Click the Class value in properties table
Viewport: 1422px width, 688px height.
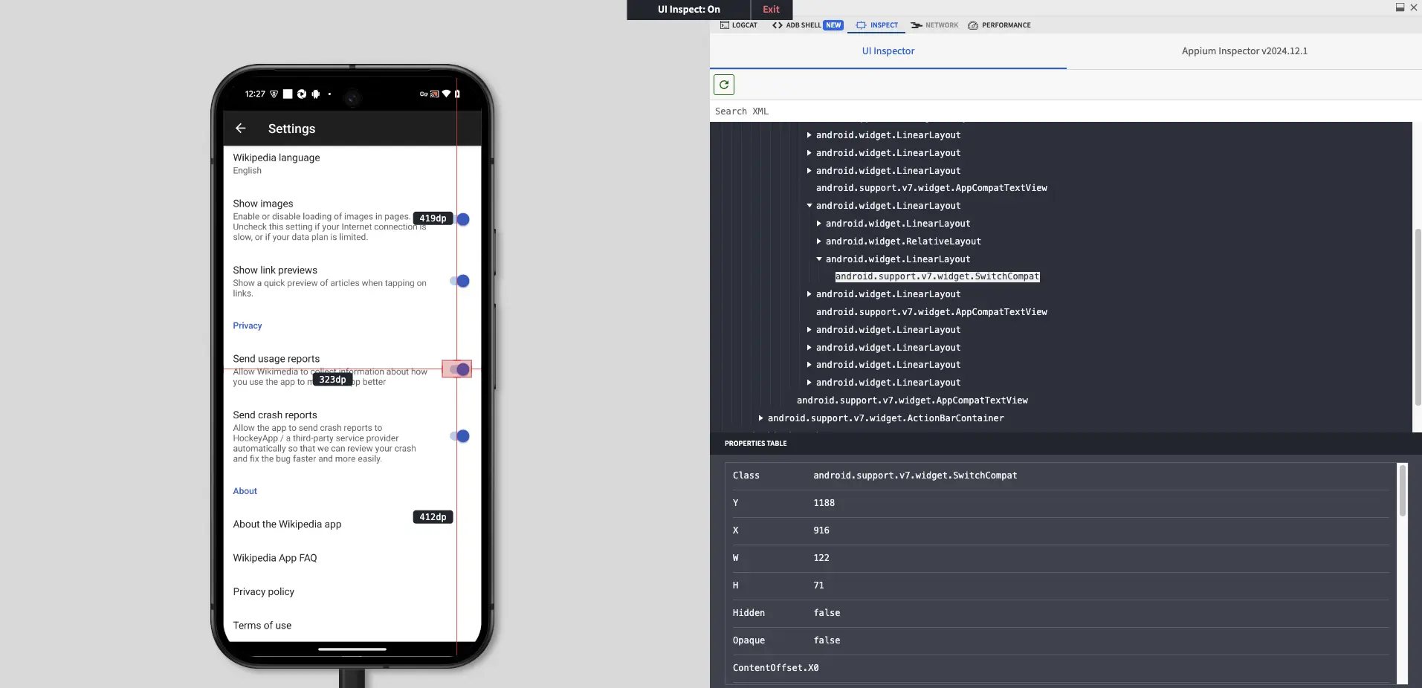pyautogui.click(x=915, y=476)
